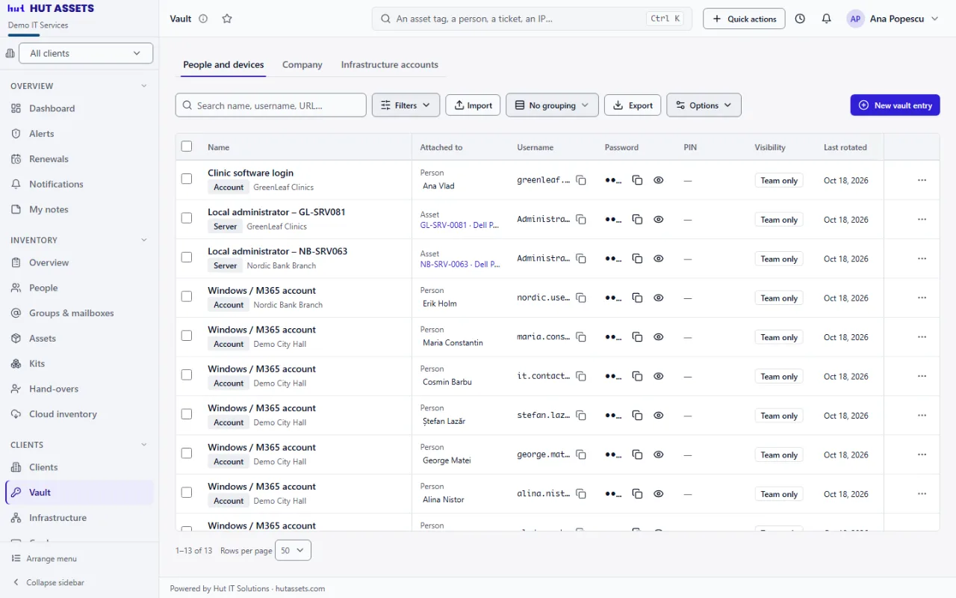Viewport: 956px width, 598px height.
Task: Reveal password for Local administrator – NB-SRV063
Action: click(659, 259)
